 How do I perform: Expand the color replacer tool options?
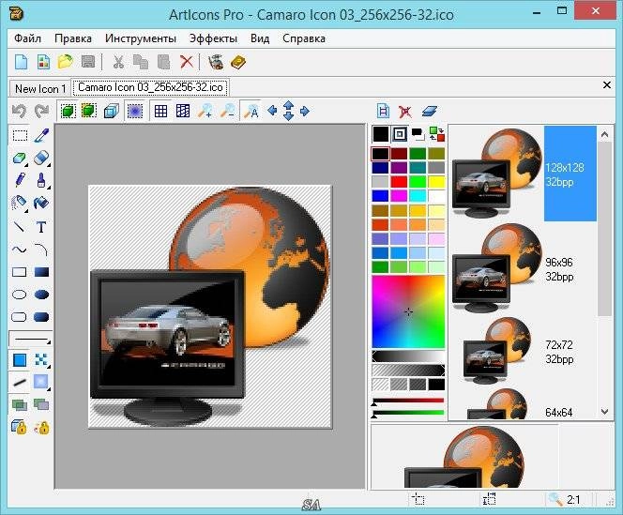point(26,164)
